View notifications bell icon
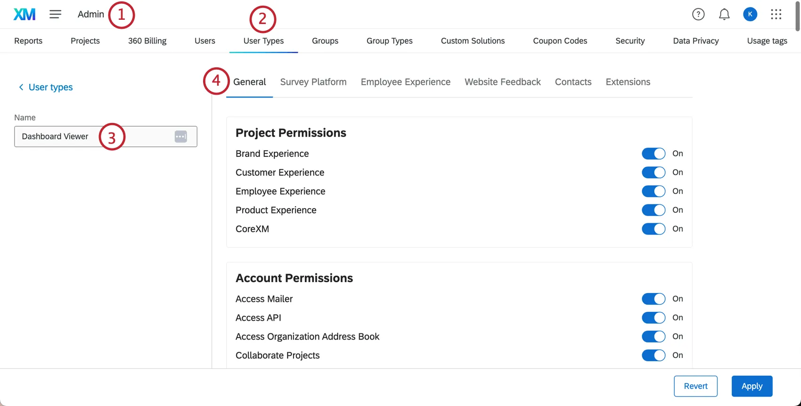 (x=724, y=14)
